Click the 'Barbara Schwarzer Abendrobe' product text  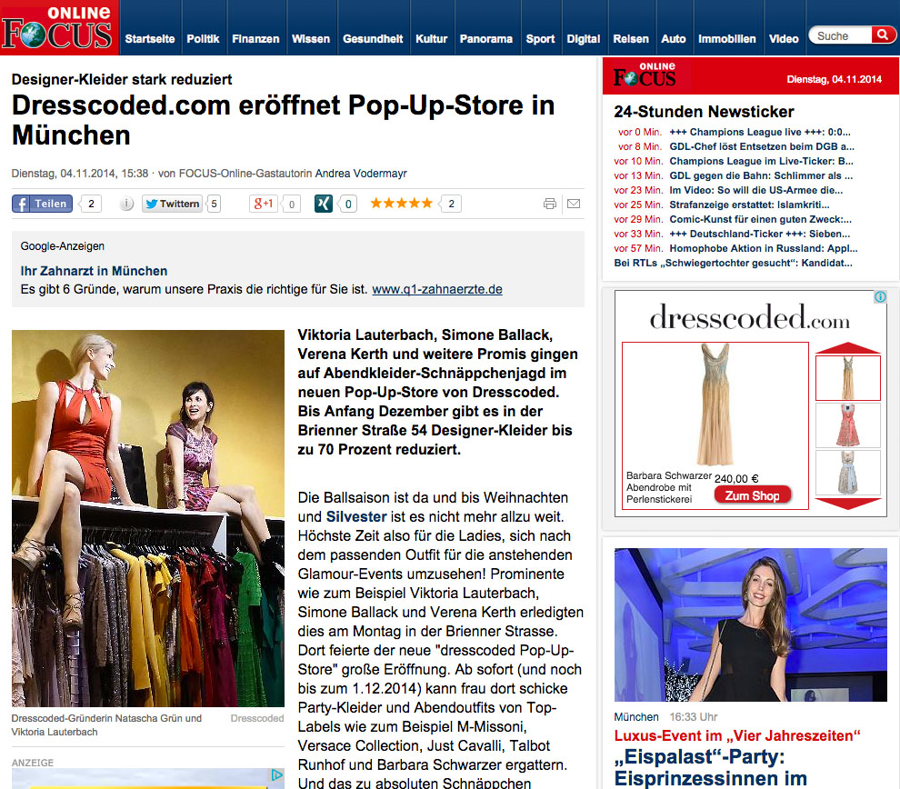[x=669, y=487]
